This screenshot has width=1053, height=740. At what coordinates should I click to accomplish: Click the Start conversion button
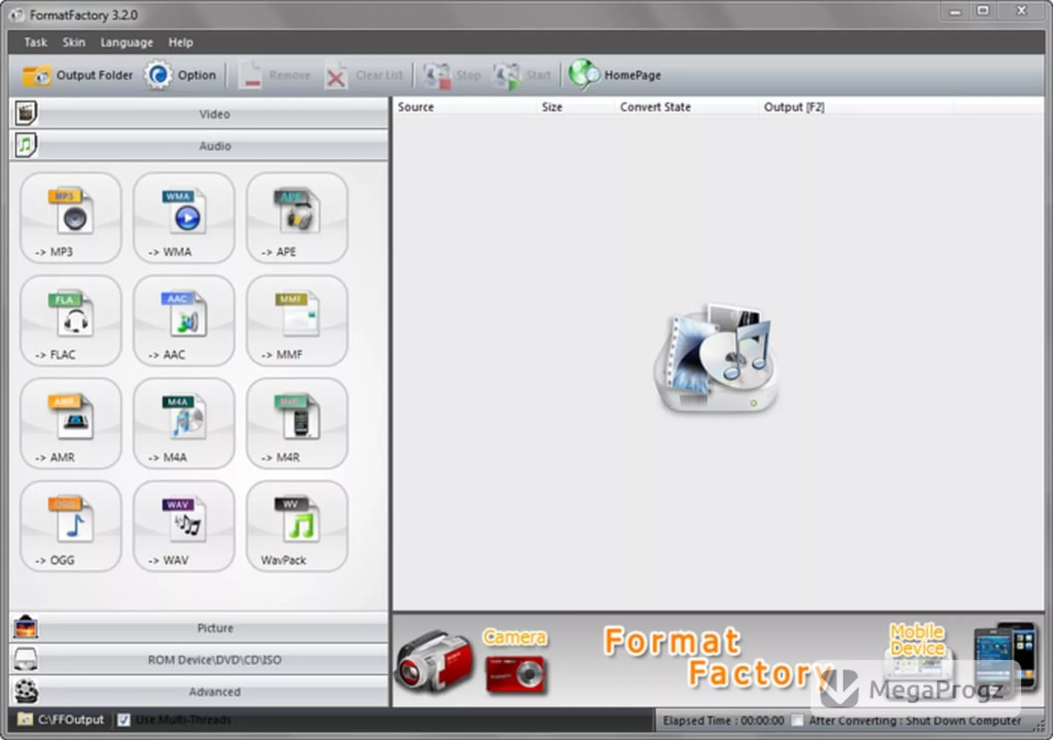coord(522,75)
